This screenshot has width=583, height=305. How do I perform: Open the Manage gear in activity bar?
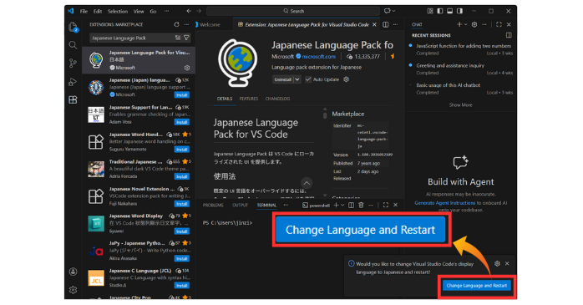(73, 289)
